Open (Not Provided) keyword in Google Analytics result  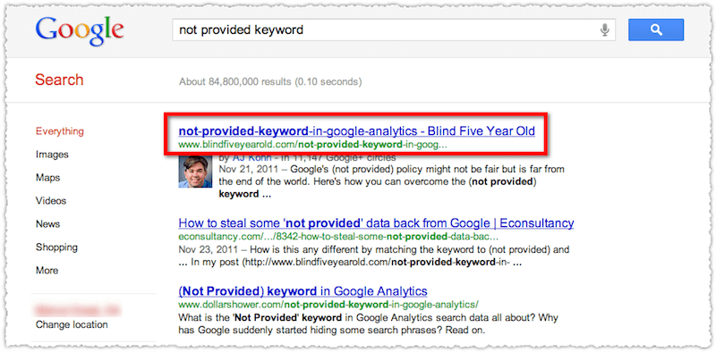(303, 291)
